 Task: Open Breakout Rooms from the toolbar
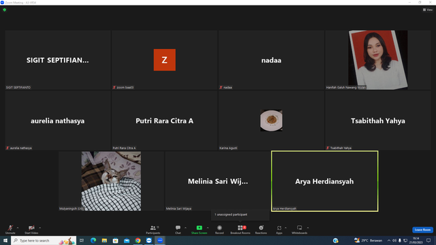point(240,229)
